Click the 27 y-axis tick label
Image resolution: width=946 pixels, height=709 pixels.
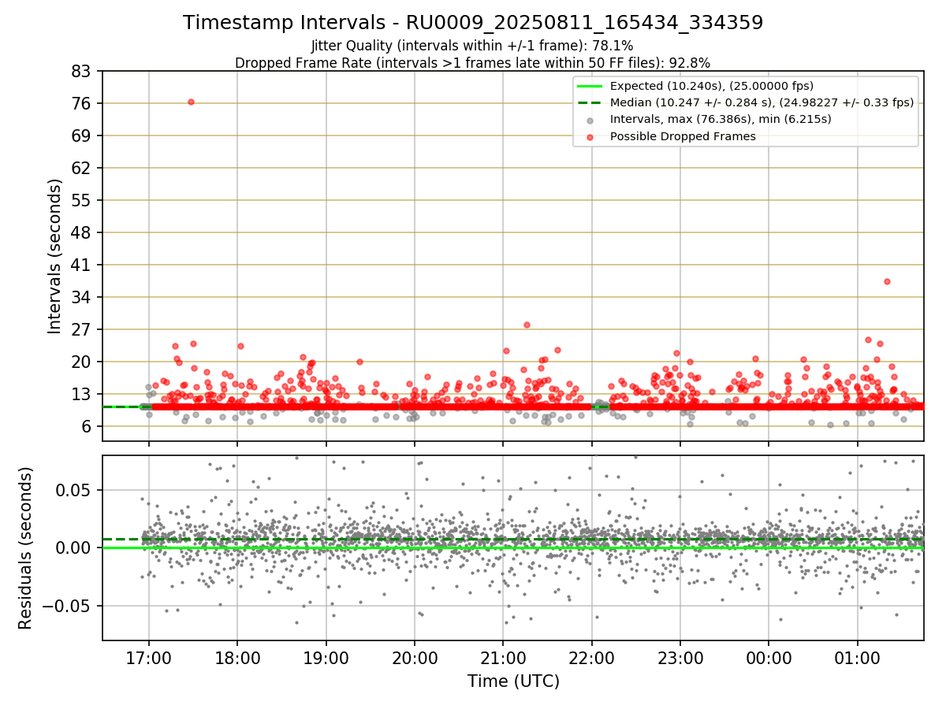click(x=83, y=329)
